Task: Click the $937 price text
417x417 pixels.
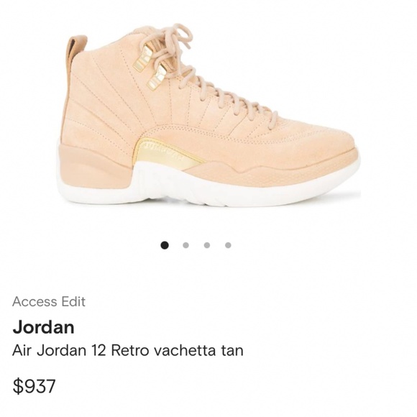Action: coord(34,386)
